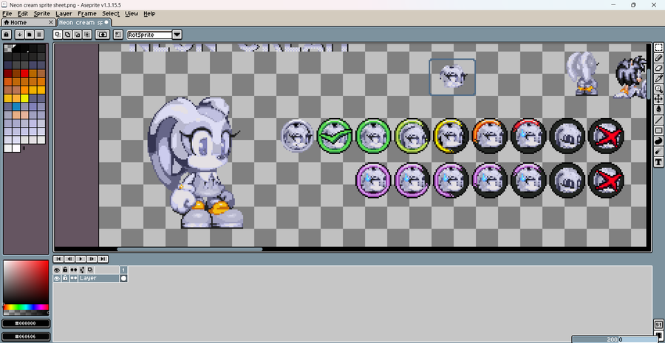The width and height of the screenshot is (665, 343).
Task: Close the Home tab
Action: tap(51, 22)
